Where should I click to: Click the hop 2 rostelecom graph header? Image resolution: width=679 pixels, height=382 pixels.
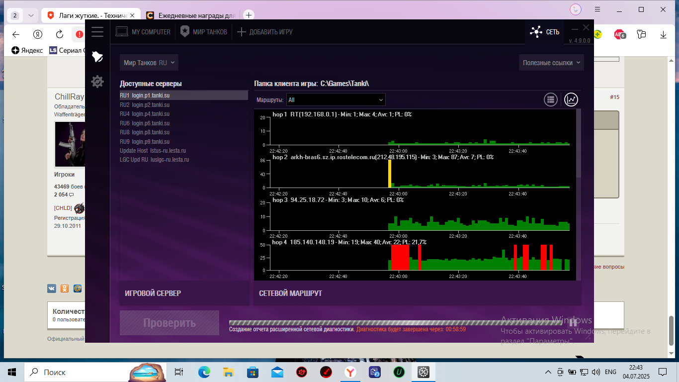[x=383, y=157]
